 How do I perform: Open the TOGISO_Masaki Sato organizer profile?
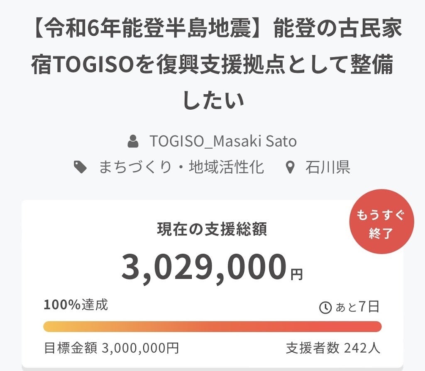[x=223, y=141]
